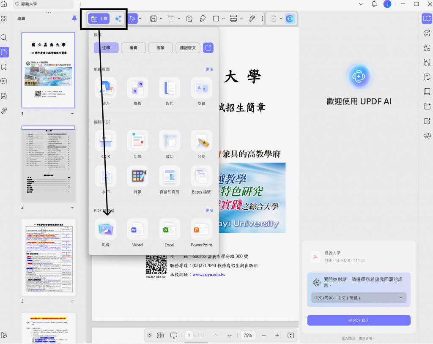The height and width of the screenshot is (344, 433).
Task: Click the save disk icon
Action: pyautogui.click(x=274, y=19)
